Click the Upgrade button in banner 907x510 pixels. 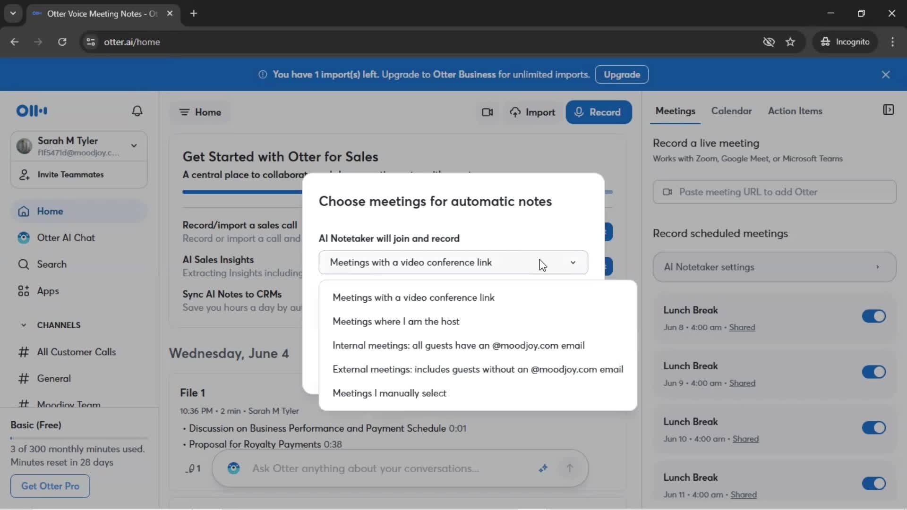point(622,75)
